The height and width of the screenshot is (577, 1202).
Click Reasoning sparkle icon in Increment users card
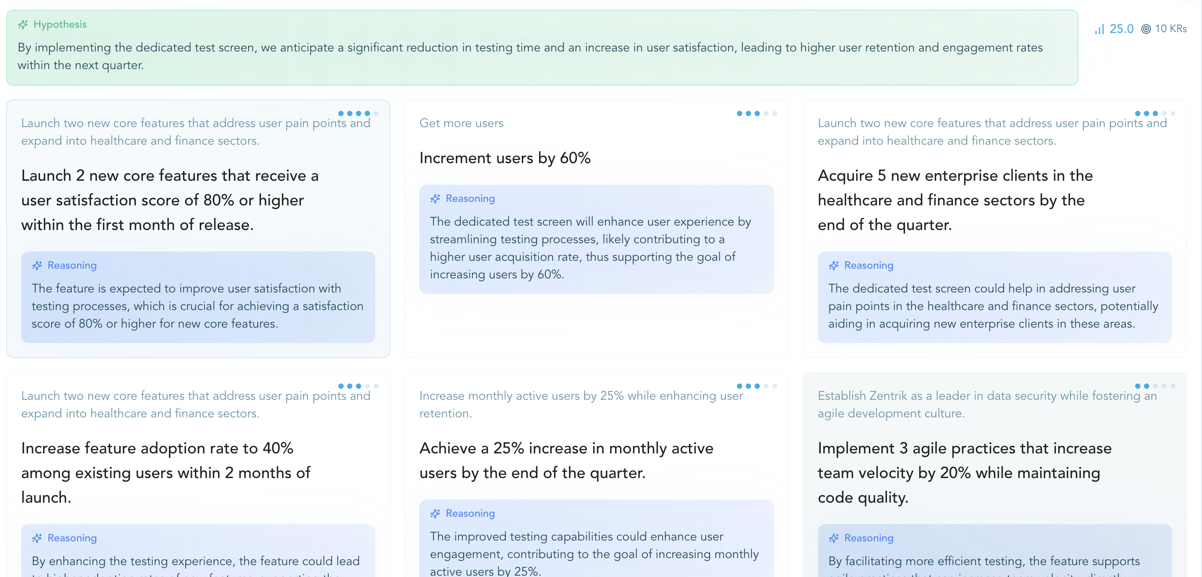pyautogui.click(x=435, y=199)
